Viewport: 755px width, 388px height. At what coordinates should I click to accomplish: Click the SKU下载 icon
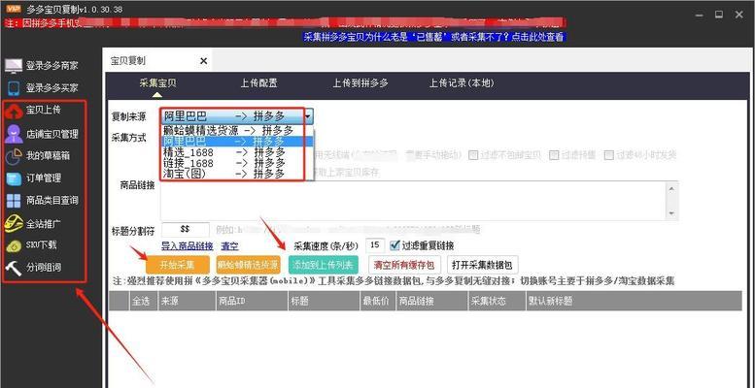14,245
